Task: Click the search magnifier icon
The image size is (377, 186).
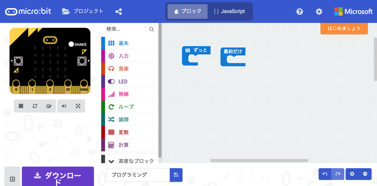Action: point(151,29)
